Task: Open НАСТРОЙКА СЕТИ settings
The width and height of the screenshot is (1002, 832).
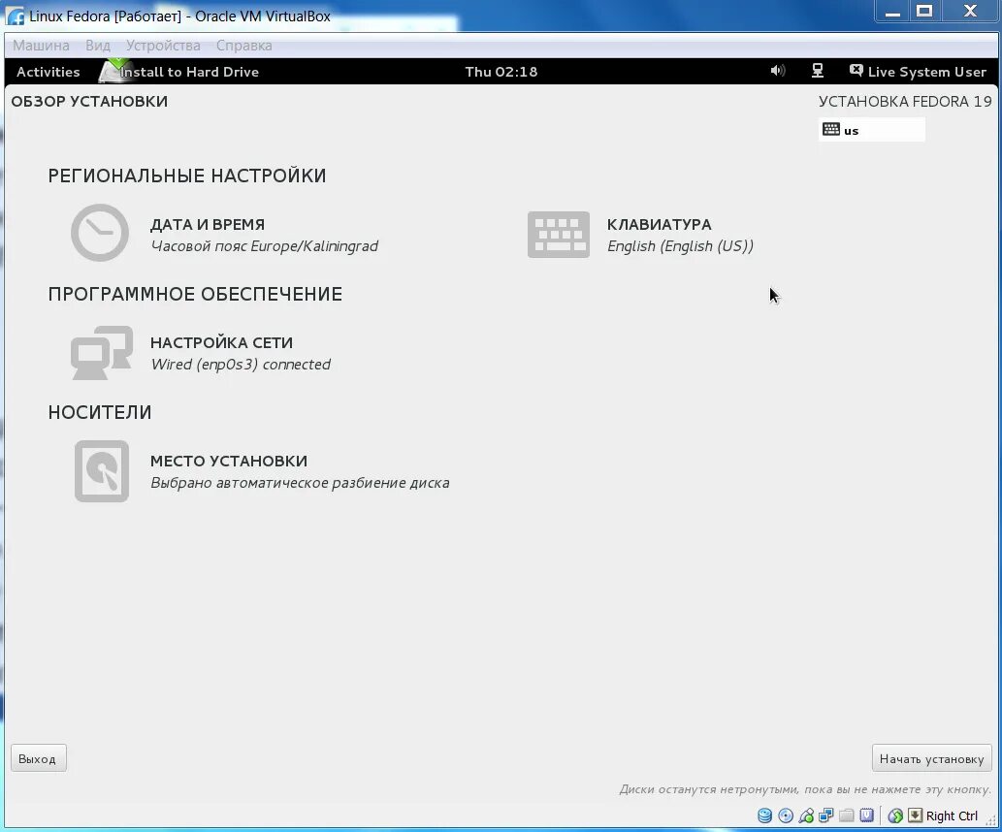Action: (x=221, y=343)
